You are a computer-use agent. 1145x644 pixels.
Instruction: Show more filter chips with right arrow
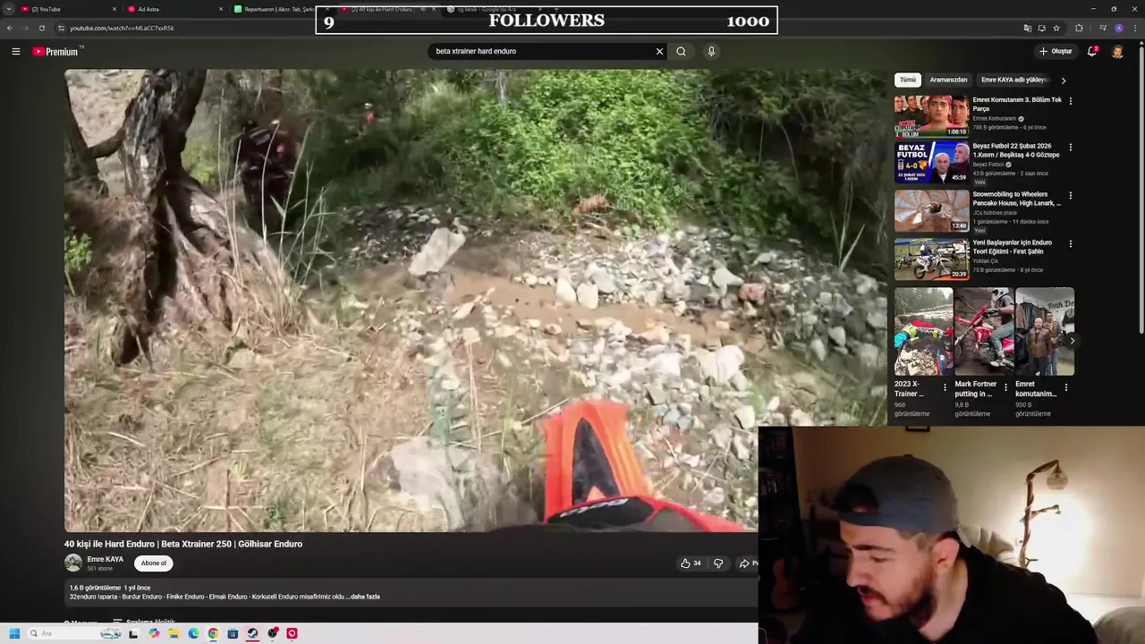coord(1063,80)
